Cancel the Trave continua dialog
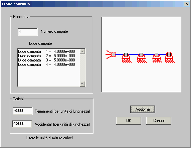Image resolution: width=191 pixels, height=148 pixels. click(x=159, y=121)
